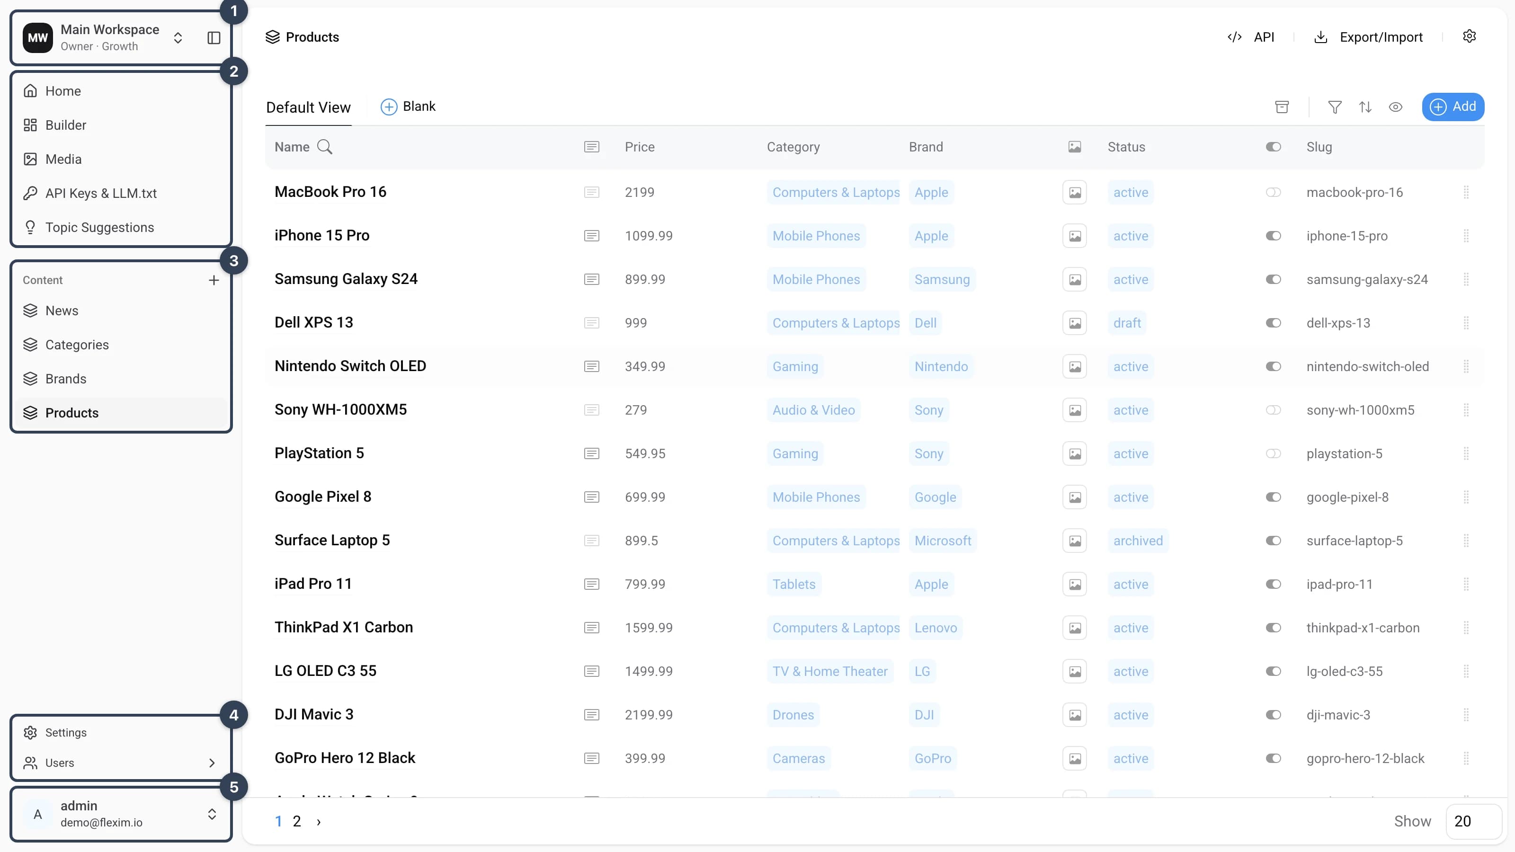Open the sort arrows icon
This screenshot has width=1515, height=852.
point(1365,107)
